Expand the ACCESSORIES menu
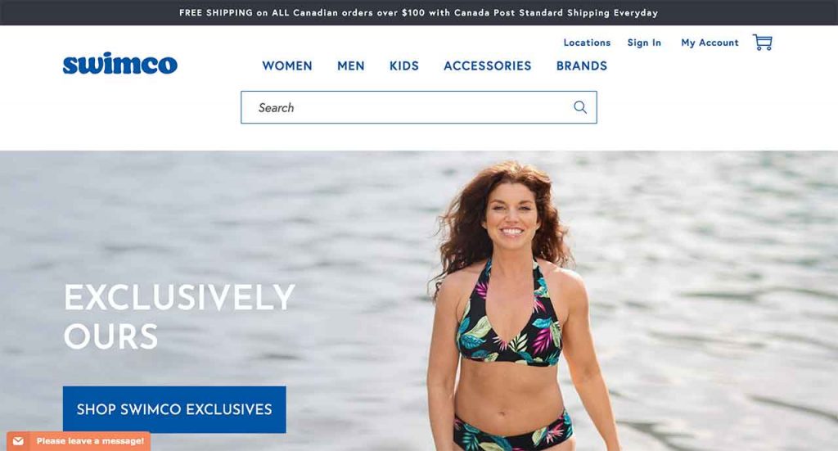This screenshot has height=451, width=838. click(x=488, y=65)
